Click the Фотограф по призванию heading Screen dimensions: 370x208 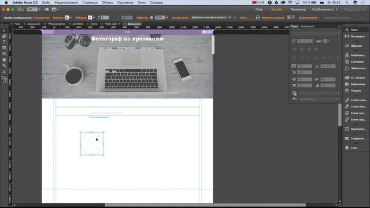[x=127, y=39]
